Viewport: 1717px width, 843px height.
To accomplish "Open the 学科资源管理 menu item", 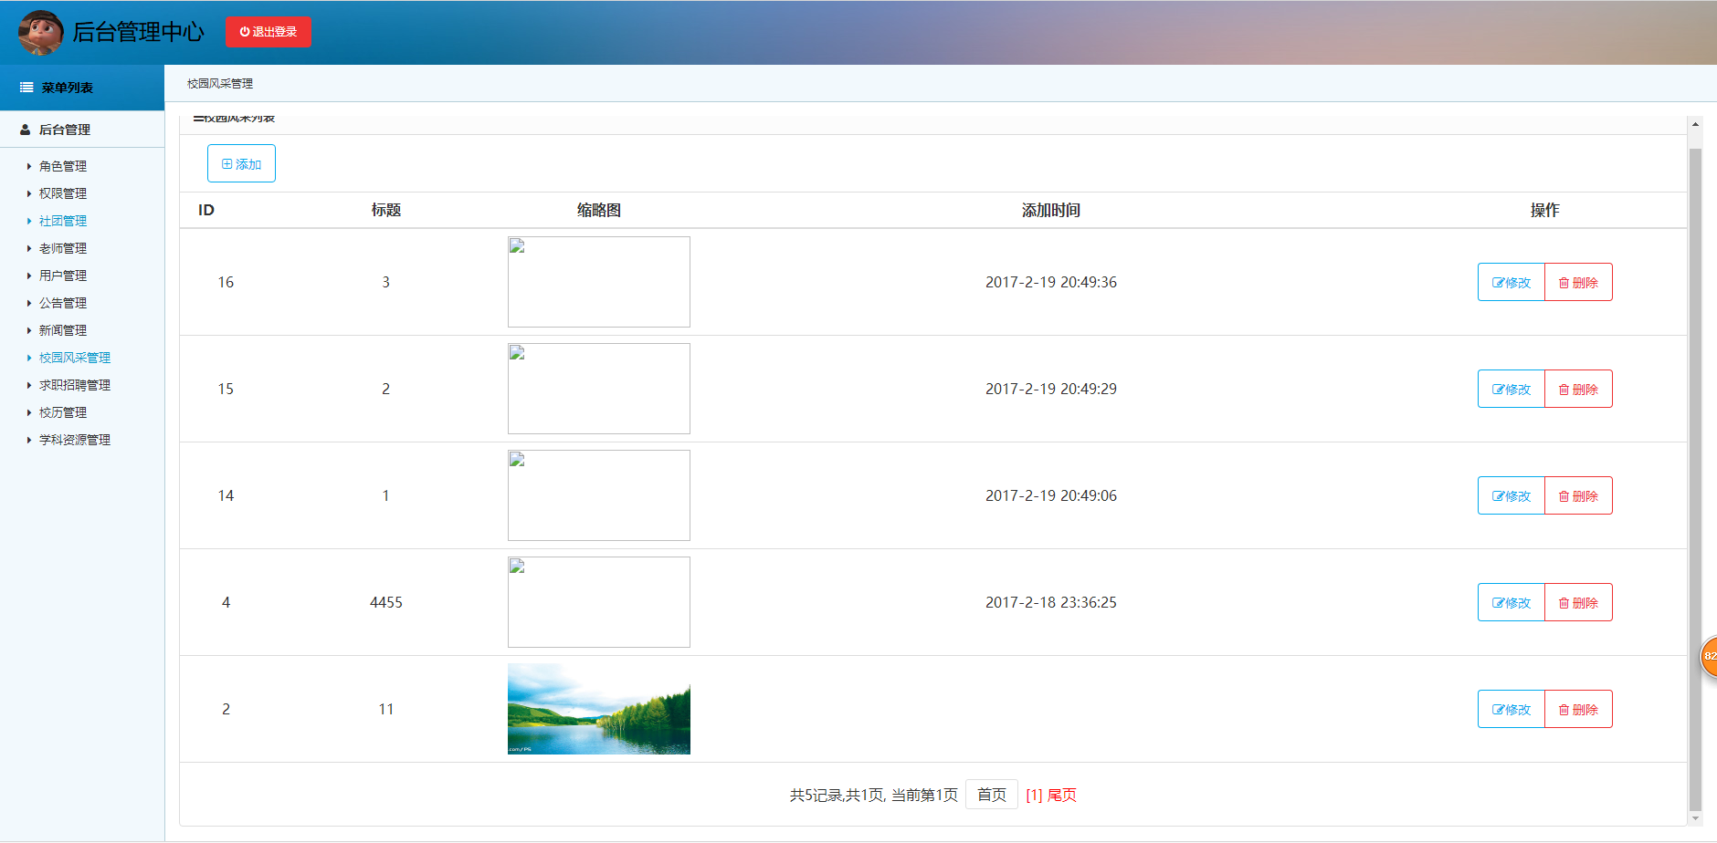I will tap(74, 440).
